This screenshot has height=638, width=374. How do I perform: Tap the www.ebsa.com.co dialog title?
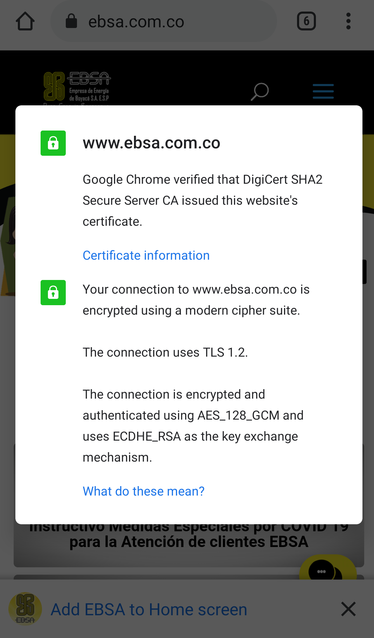coord(151,143)
